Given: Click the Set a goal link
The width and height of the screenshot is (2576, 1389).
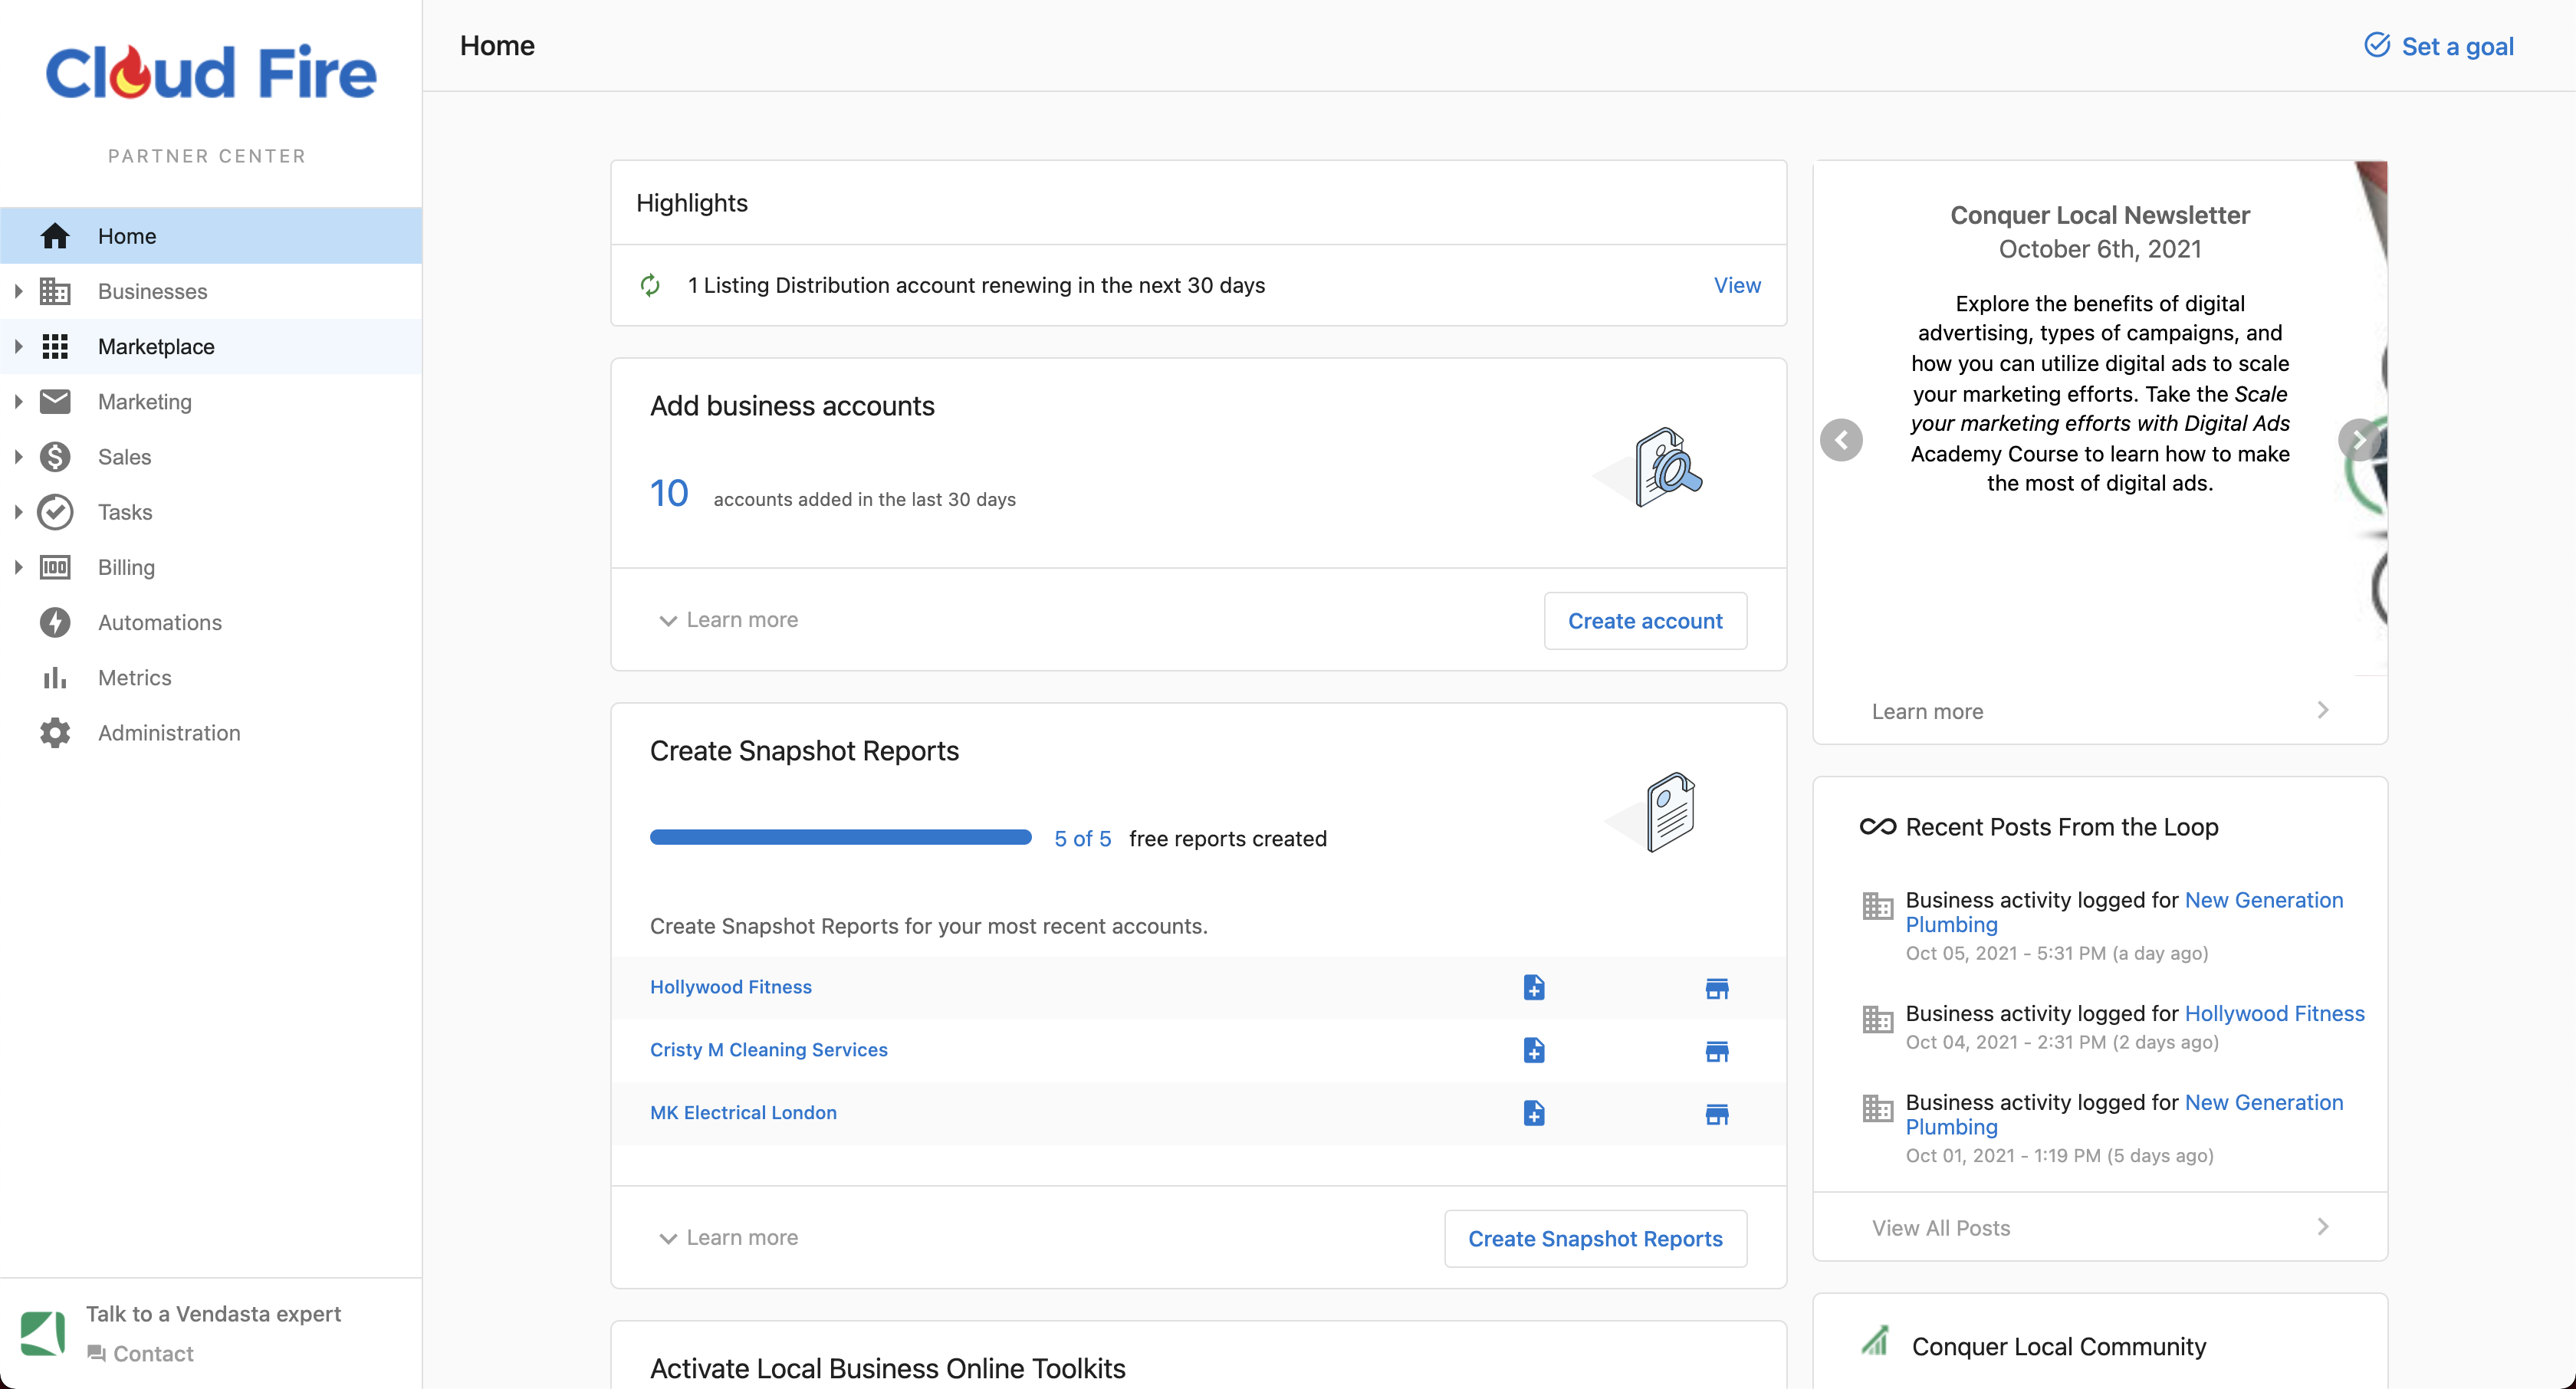Looking at the screenshot, I should 2438,46.
